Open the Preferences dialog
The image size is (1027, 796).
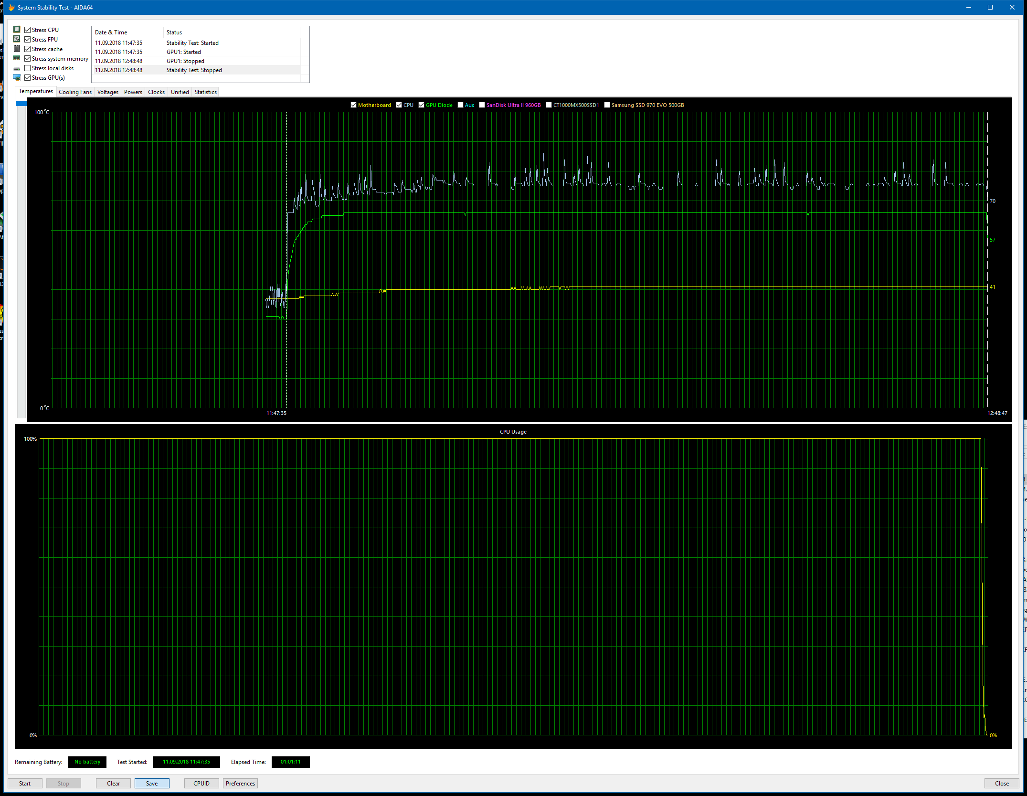[240, 783]
